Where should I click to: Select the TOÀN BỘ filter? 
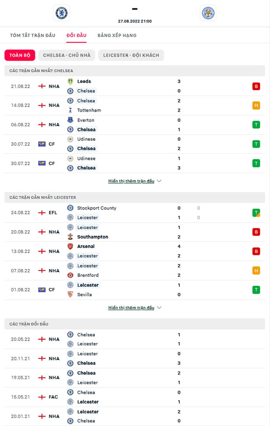20,55
